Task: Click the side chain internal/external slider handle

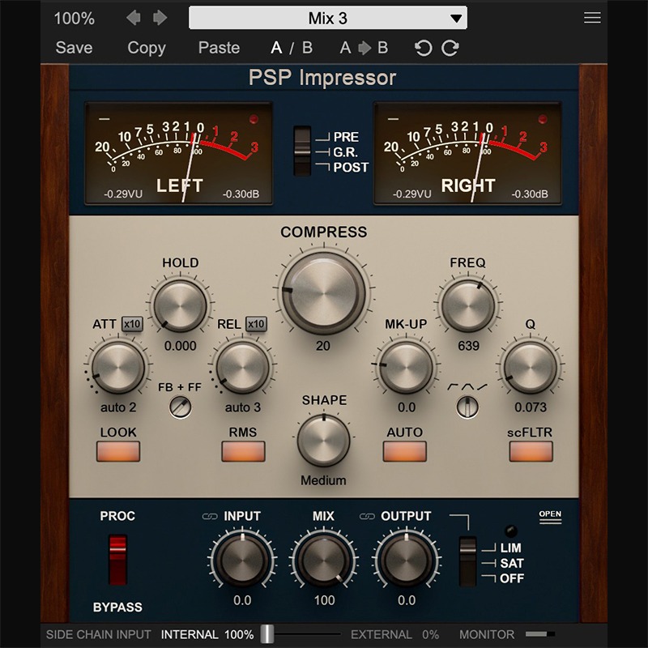Action: point(267,633)
